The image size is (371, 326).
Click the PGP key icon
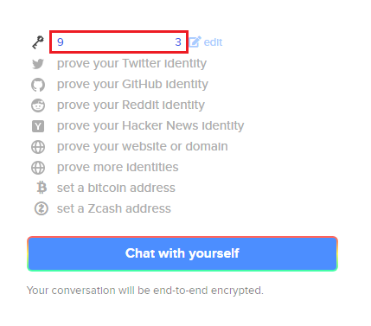38,42
